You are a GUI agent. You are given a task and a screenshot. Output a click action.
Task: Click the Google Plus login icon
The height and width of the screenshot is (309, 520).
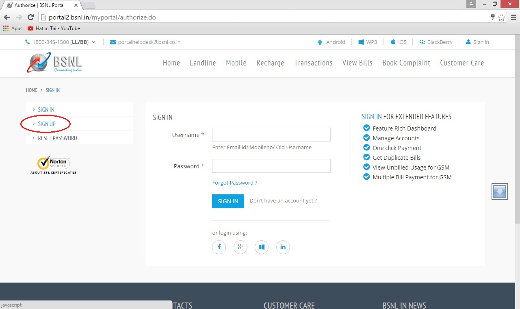[240, 247]
